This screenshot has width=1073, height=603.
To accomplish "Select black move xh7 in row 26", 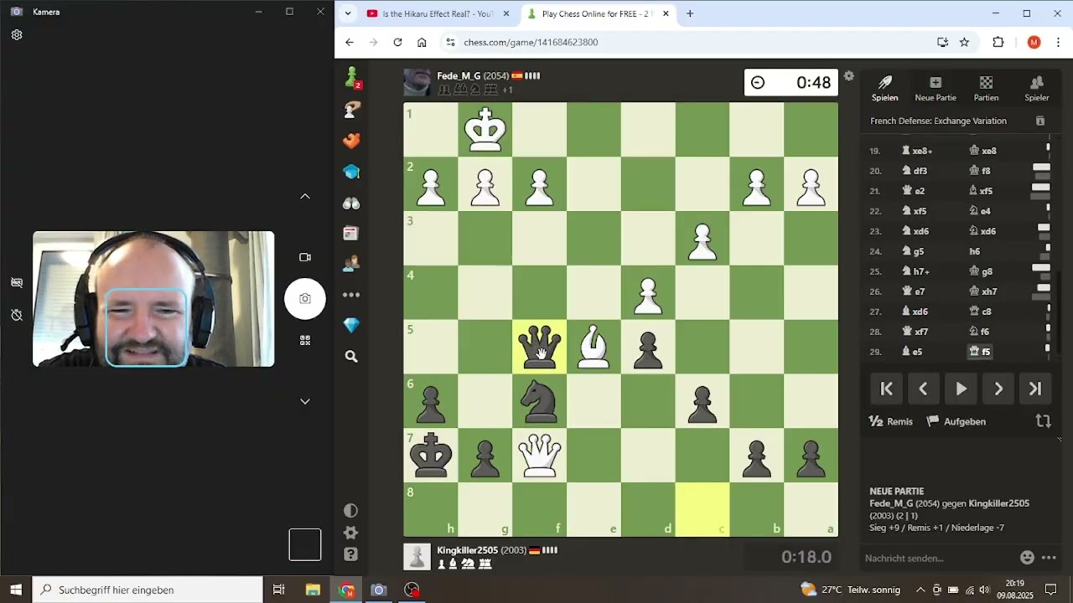I will click(x=982, y=291).
